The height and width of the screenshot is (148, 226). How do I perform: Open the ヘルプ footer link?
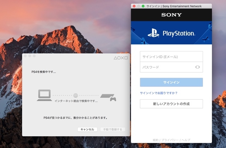click(x=186, y=140)
